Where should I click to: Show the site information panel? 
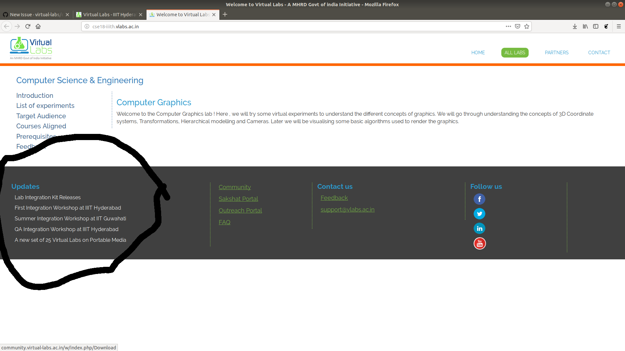(87, 26)
